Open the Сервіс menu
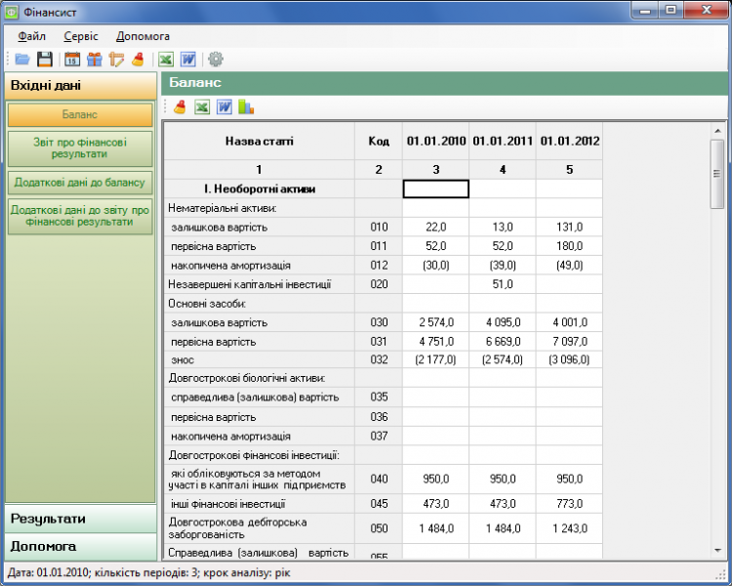This screenshot has height=586, width=732. pos(81,36)
